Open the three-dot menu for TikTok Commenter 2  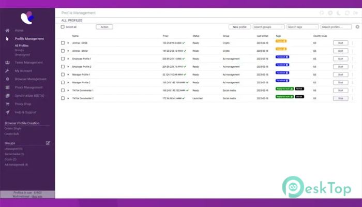pos(353,98)
